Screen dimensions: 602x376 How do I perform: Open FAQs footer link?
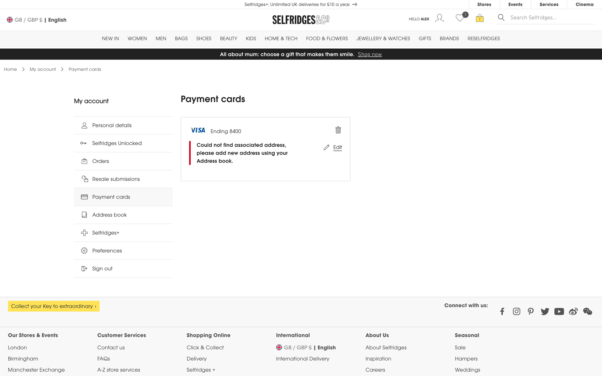tap(103, 359)
